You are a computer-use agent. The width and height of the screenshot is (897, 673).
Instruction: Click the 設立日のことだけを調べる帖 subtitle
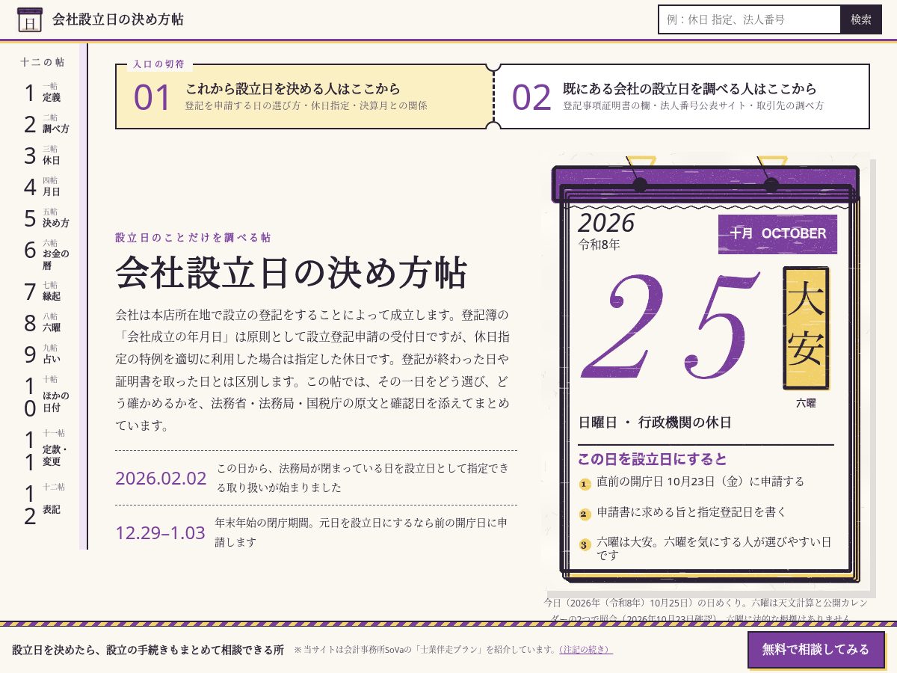[193, 238]
